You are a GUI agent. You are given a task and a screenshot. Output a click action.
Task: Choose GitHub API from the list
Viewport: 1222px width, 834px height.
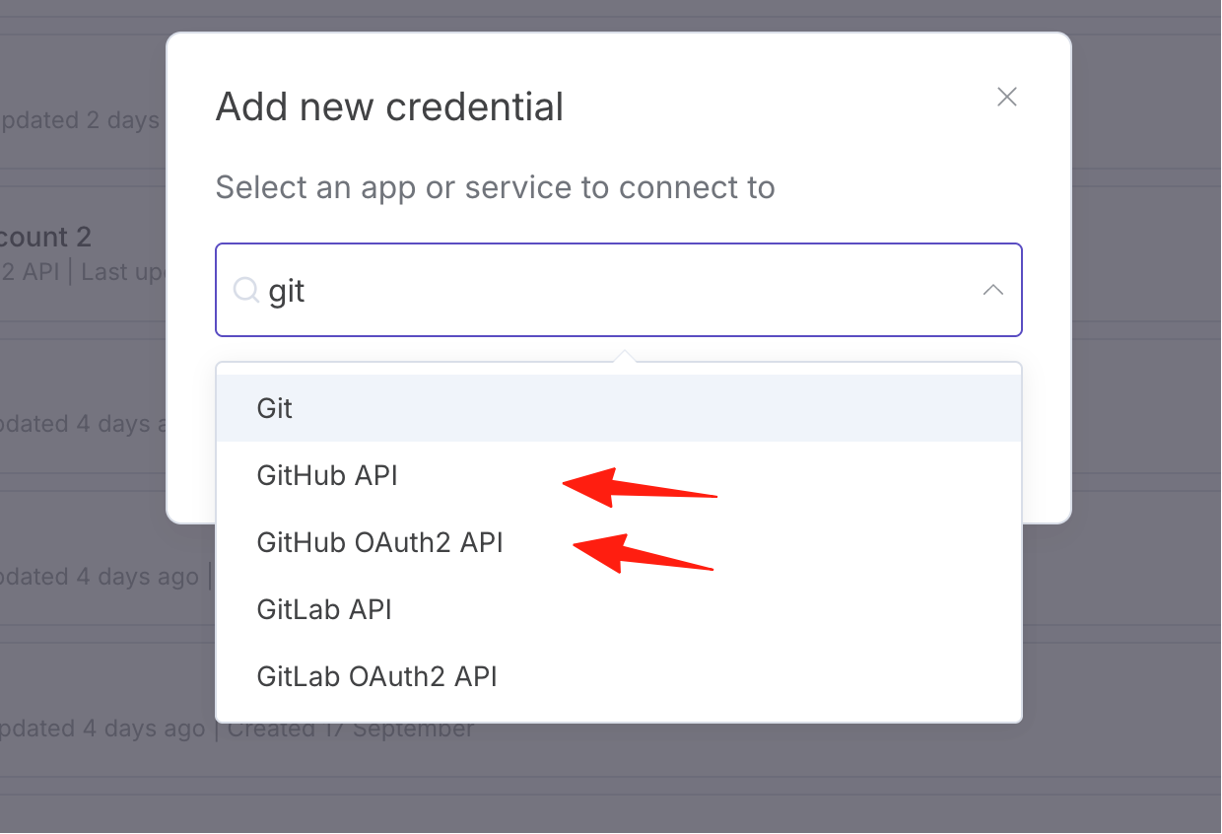pyautogui.click(x=619, y=475)
